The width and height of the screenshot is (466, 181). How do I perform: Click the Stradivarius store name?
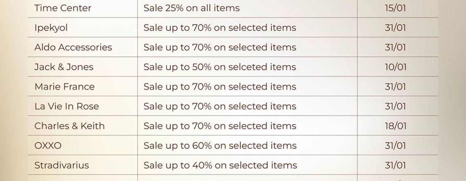(x=62, y=165)
